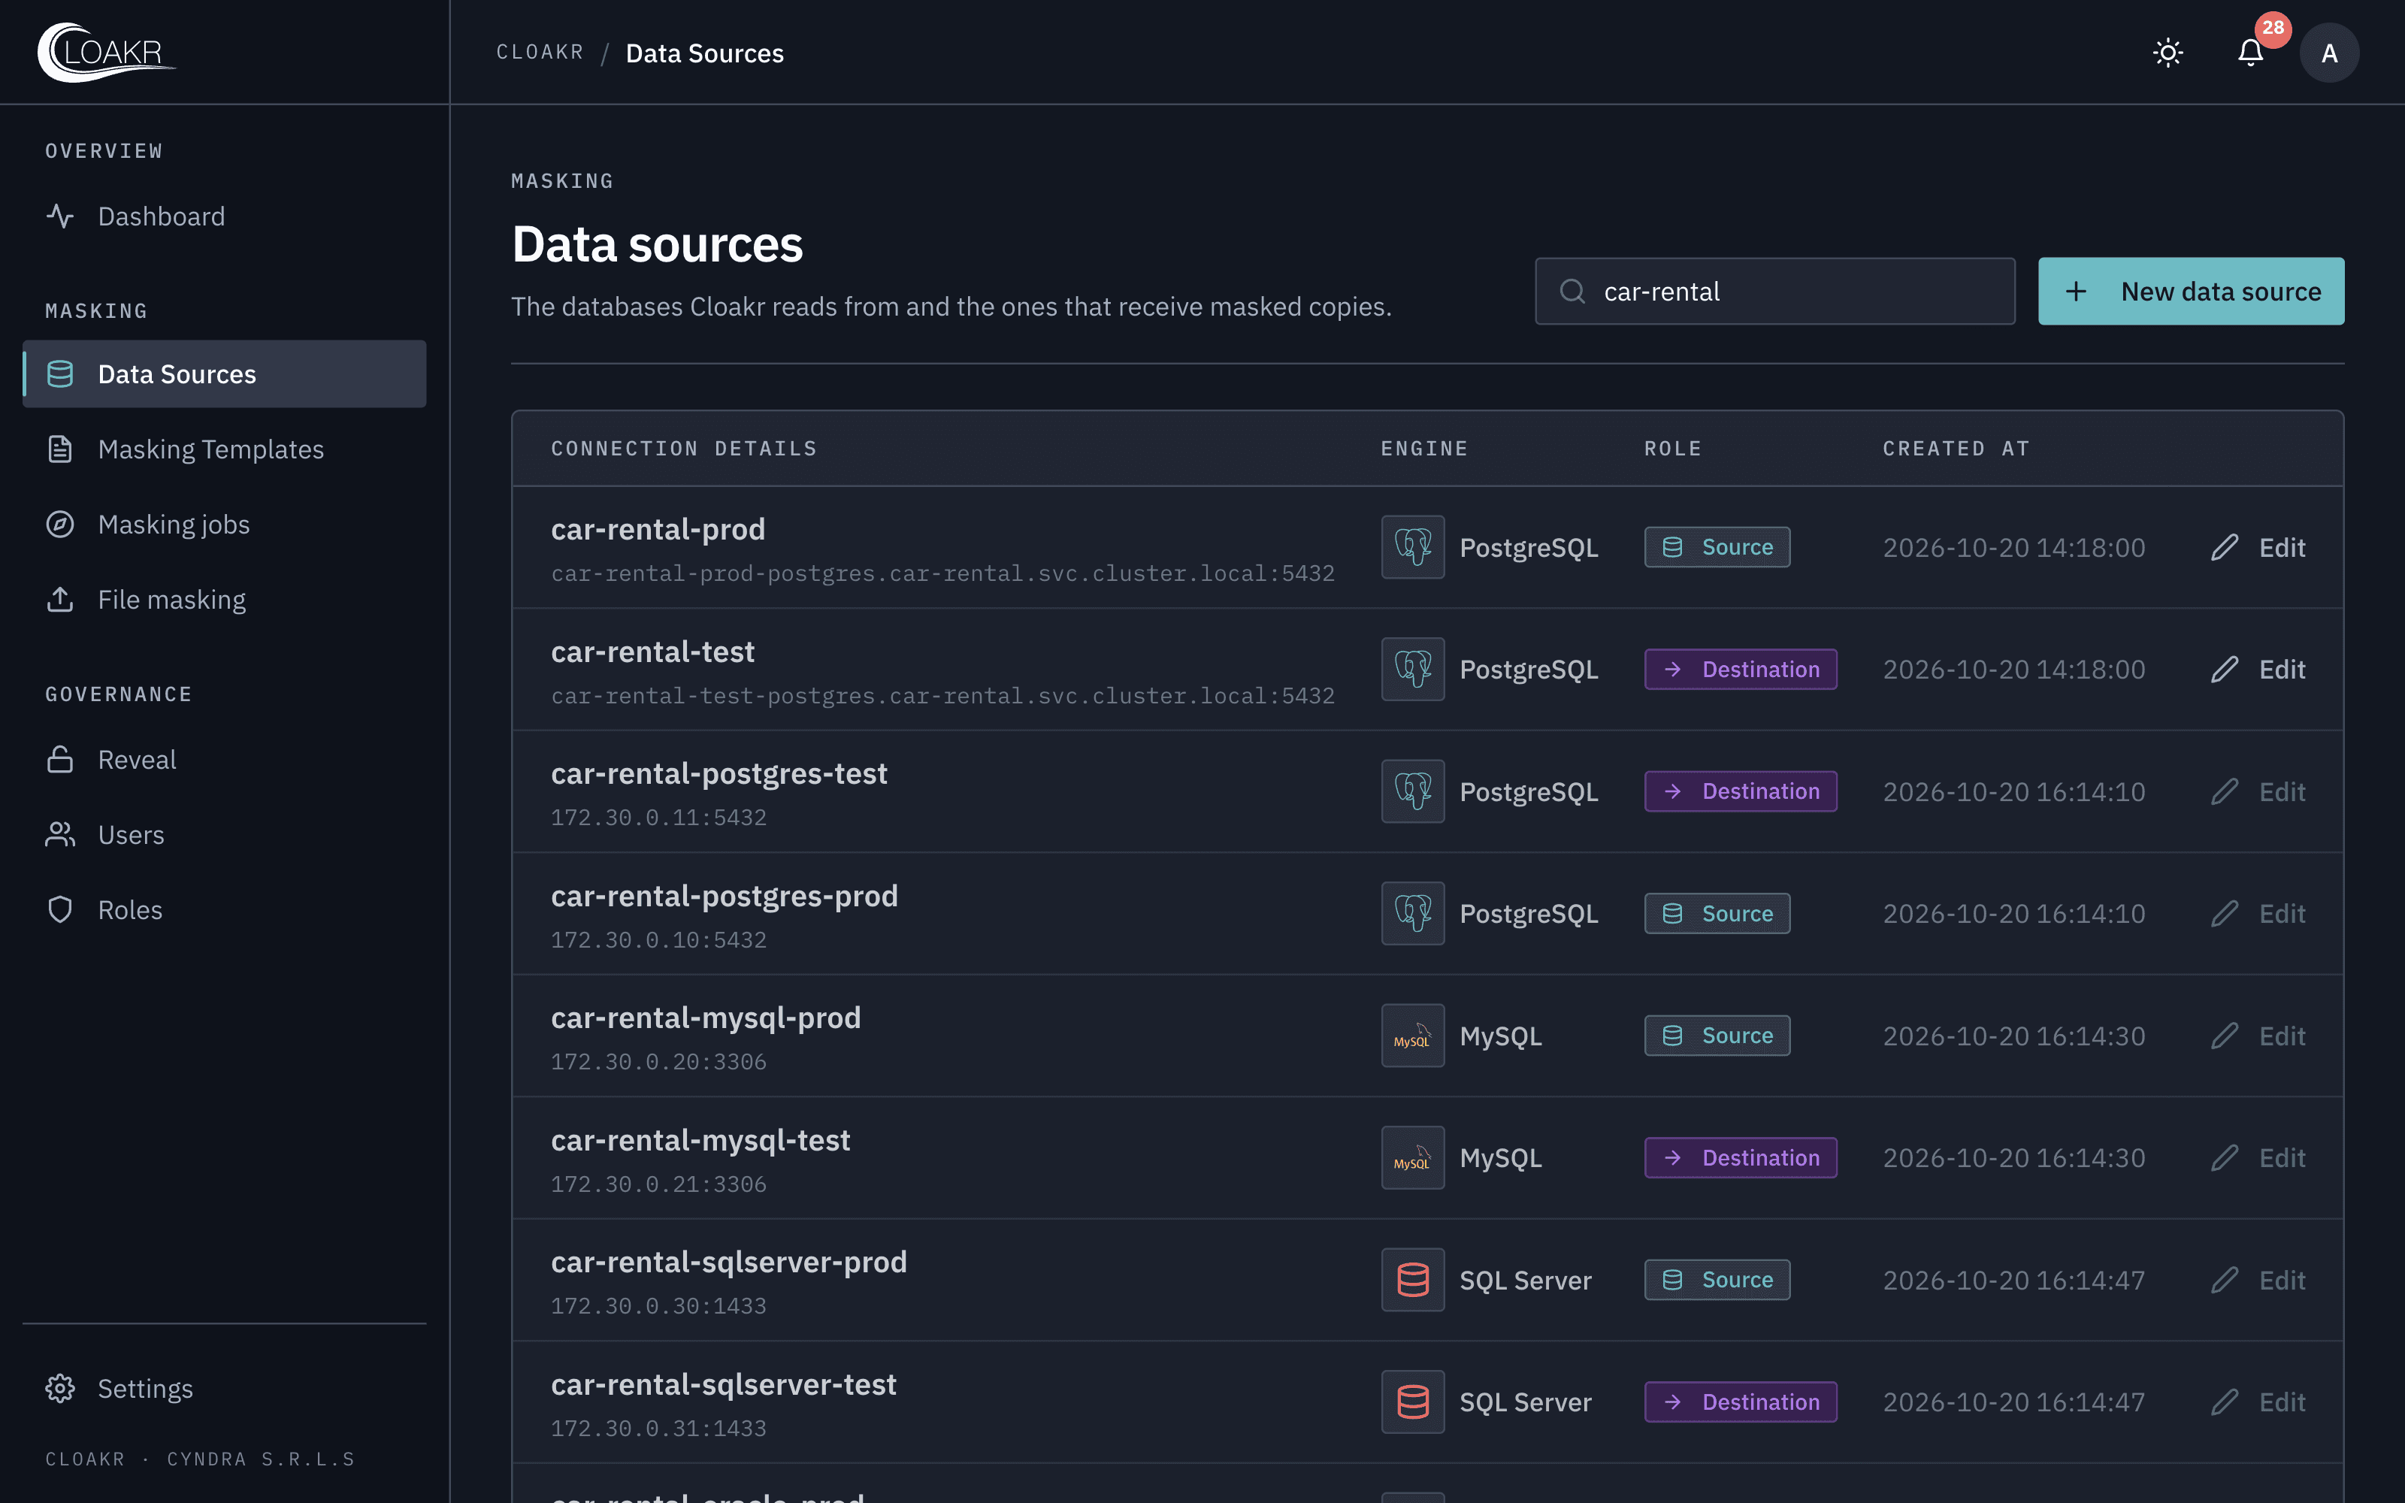Click timestamp 2026-10-20 16:14:30 for car-rental-mysql-test
This screenshot has width=2405, height=1503.
(x=2013, y=1158)
